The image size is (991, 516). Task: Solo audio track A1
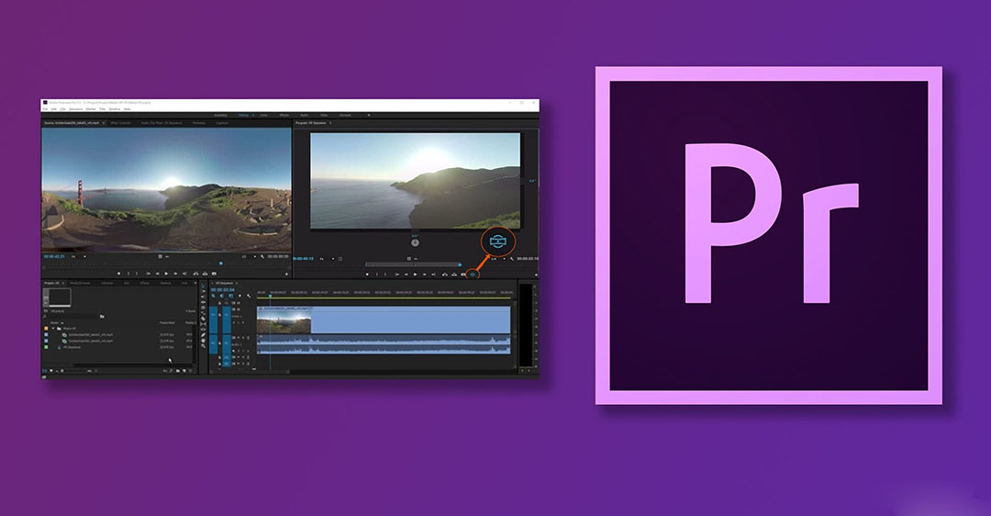click(x=243, y=338)
